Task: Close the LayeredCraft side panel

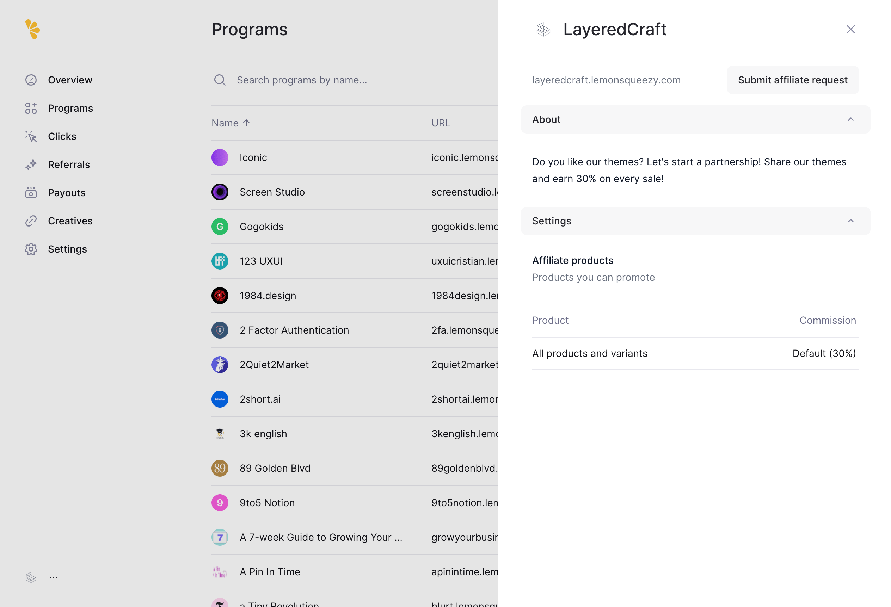Action: coord(850,30)
